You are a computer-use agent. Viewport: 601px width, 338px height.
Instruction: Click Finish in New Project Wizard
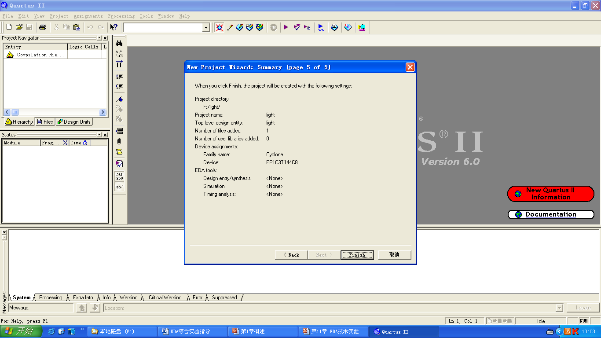[x=357, y=255]
